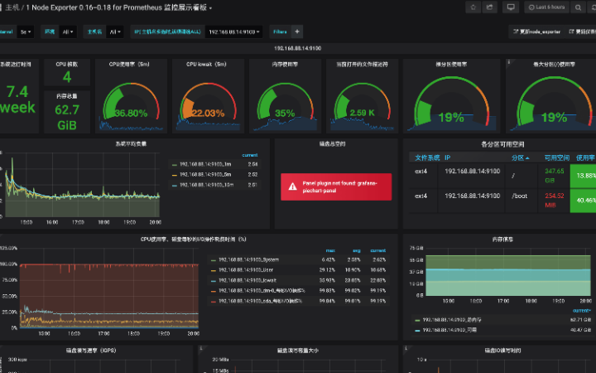Open the share dashboard icon
This screenshot has height=373, width=596.
point(489,7)
